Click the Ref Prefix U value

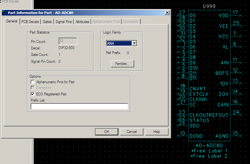pos(128,53)
